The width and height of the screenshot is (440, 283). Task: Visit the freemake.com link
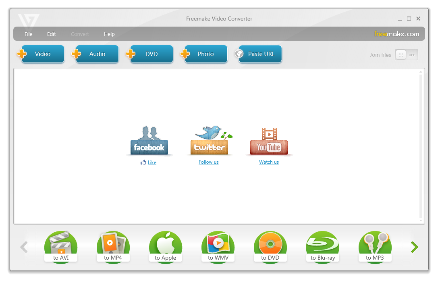pos(397,34)
